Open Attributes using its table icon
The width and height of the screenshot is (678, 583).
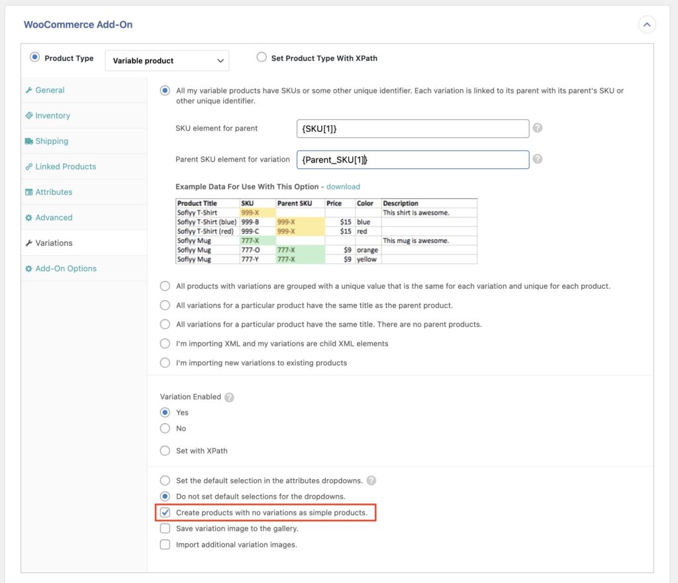pos(28,192)
